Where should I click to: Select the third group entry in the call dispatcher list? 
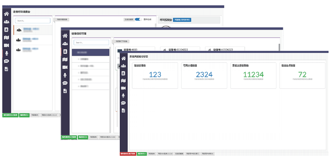click(33, 50)
